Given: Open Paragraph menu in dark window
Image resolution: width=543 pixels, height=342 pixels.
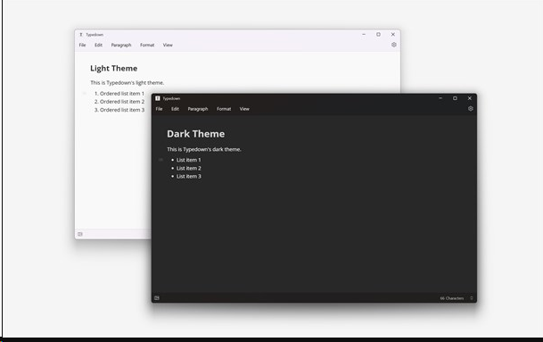Looking at the screenshot, I should pos(198,109).
